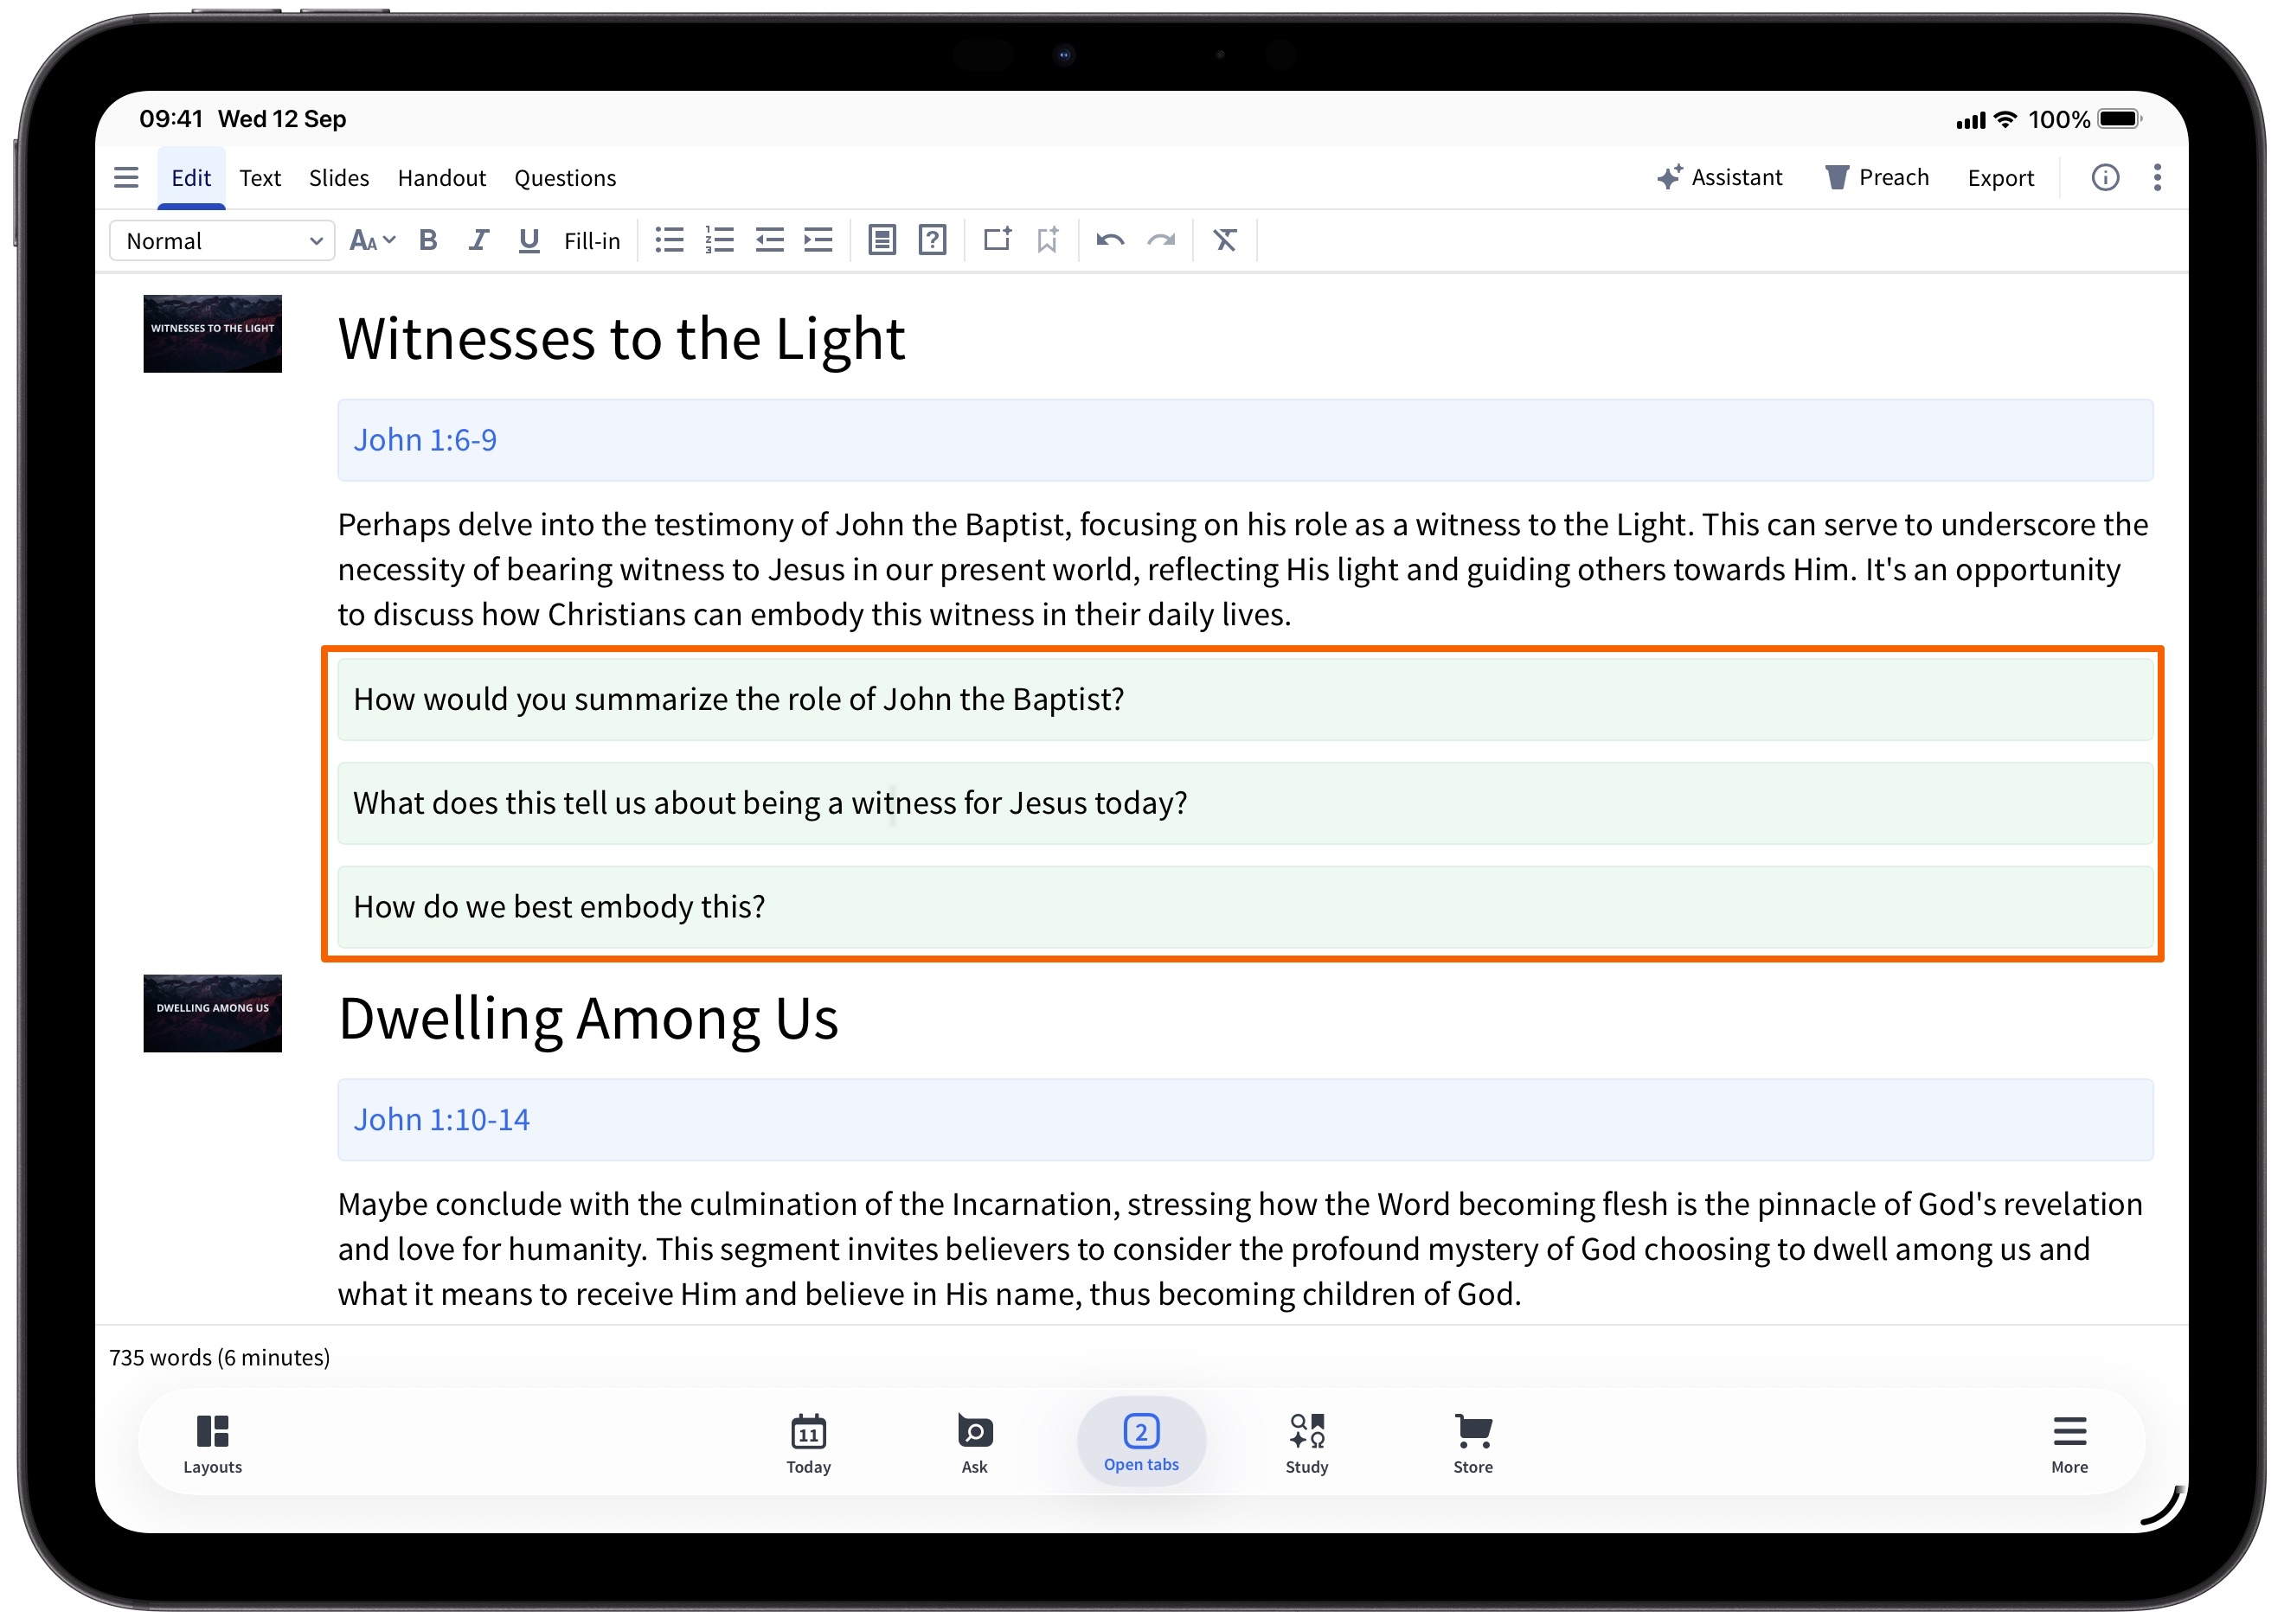This screenshot has width=2284, height=1624.
Task: Toggle bold formatting
Action: 428,241
